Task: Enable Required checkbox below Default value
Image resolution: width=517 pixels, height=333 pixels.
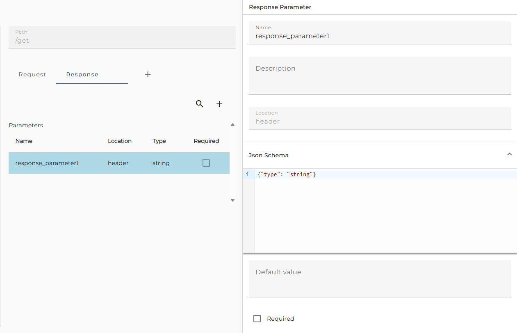Action: tap(257, 319)
